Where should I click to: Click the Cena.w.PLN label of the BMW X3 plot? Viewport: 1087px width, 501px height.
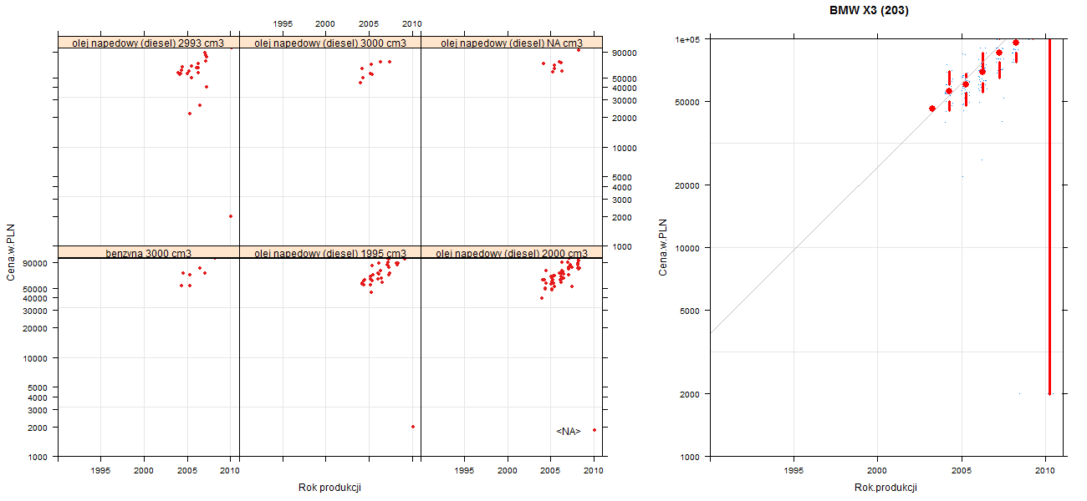pyautogui.click(x=662, y=247)
